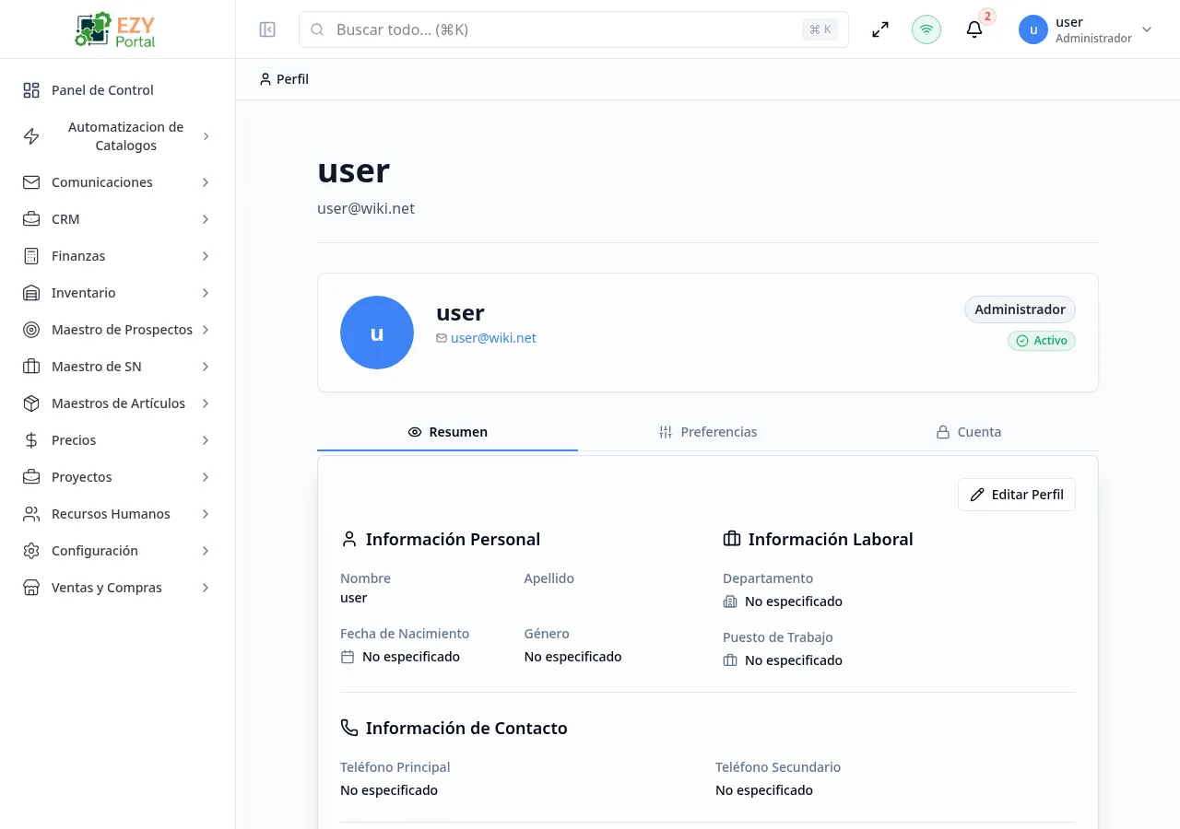Click the green wifi connection status icon
The image size is (1180, 829).
pos(926,29)
